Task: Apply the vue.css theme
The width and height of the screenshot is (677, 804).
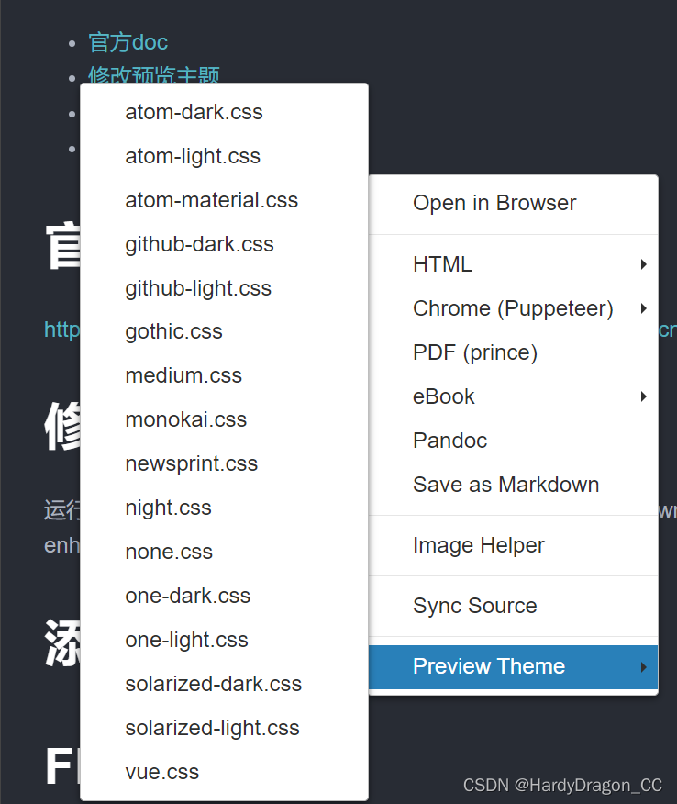Action: [x=162, y=772]
